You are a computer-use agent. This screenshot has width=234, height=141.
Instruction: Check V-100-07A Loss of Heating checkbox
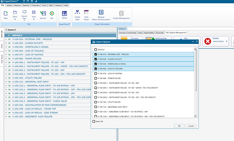[x=96, y=73]
